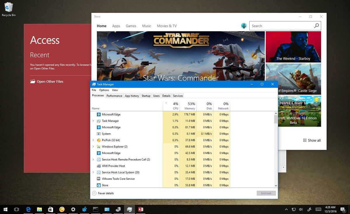
Task: Click the user account avatar in the Store header
Action: [244, 26]
